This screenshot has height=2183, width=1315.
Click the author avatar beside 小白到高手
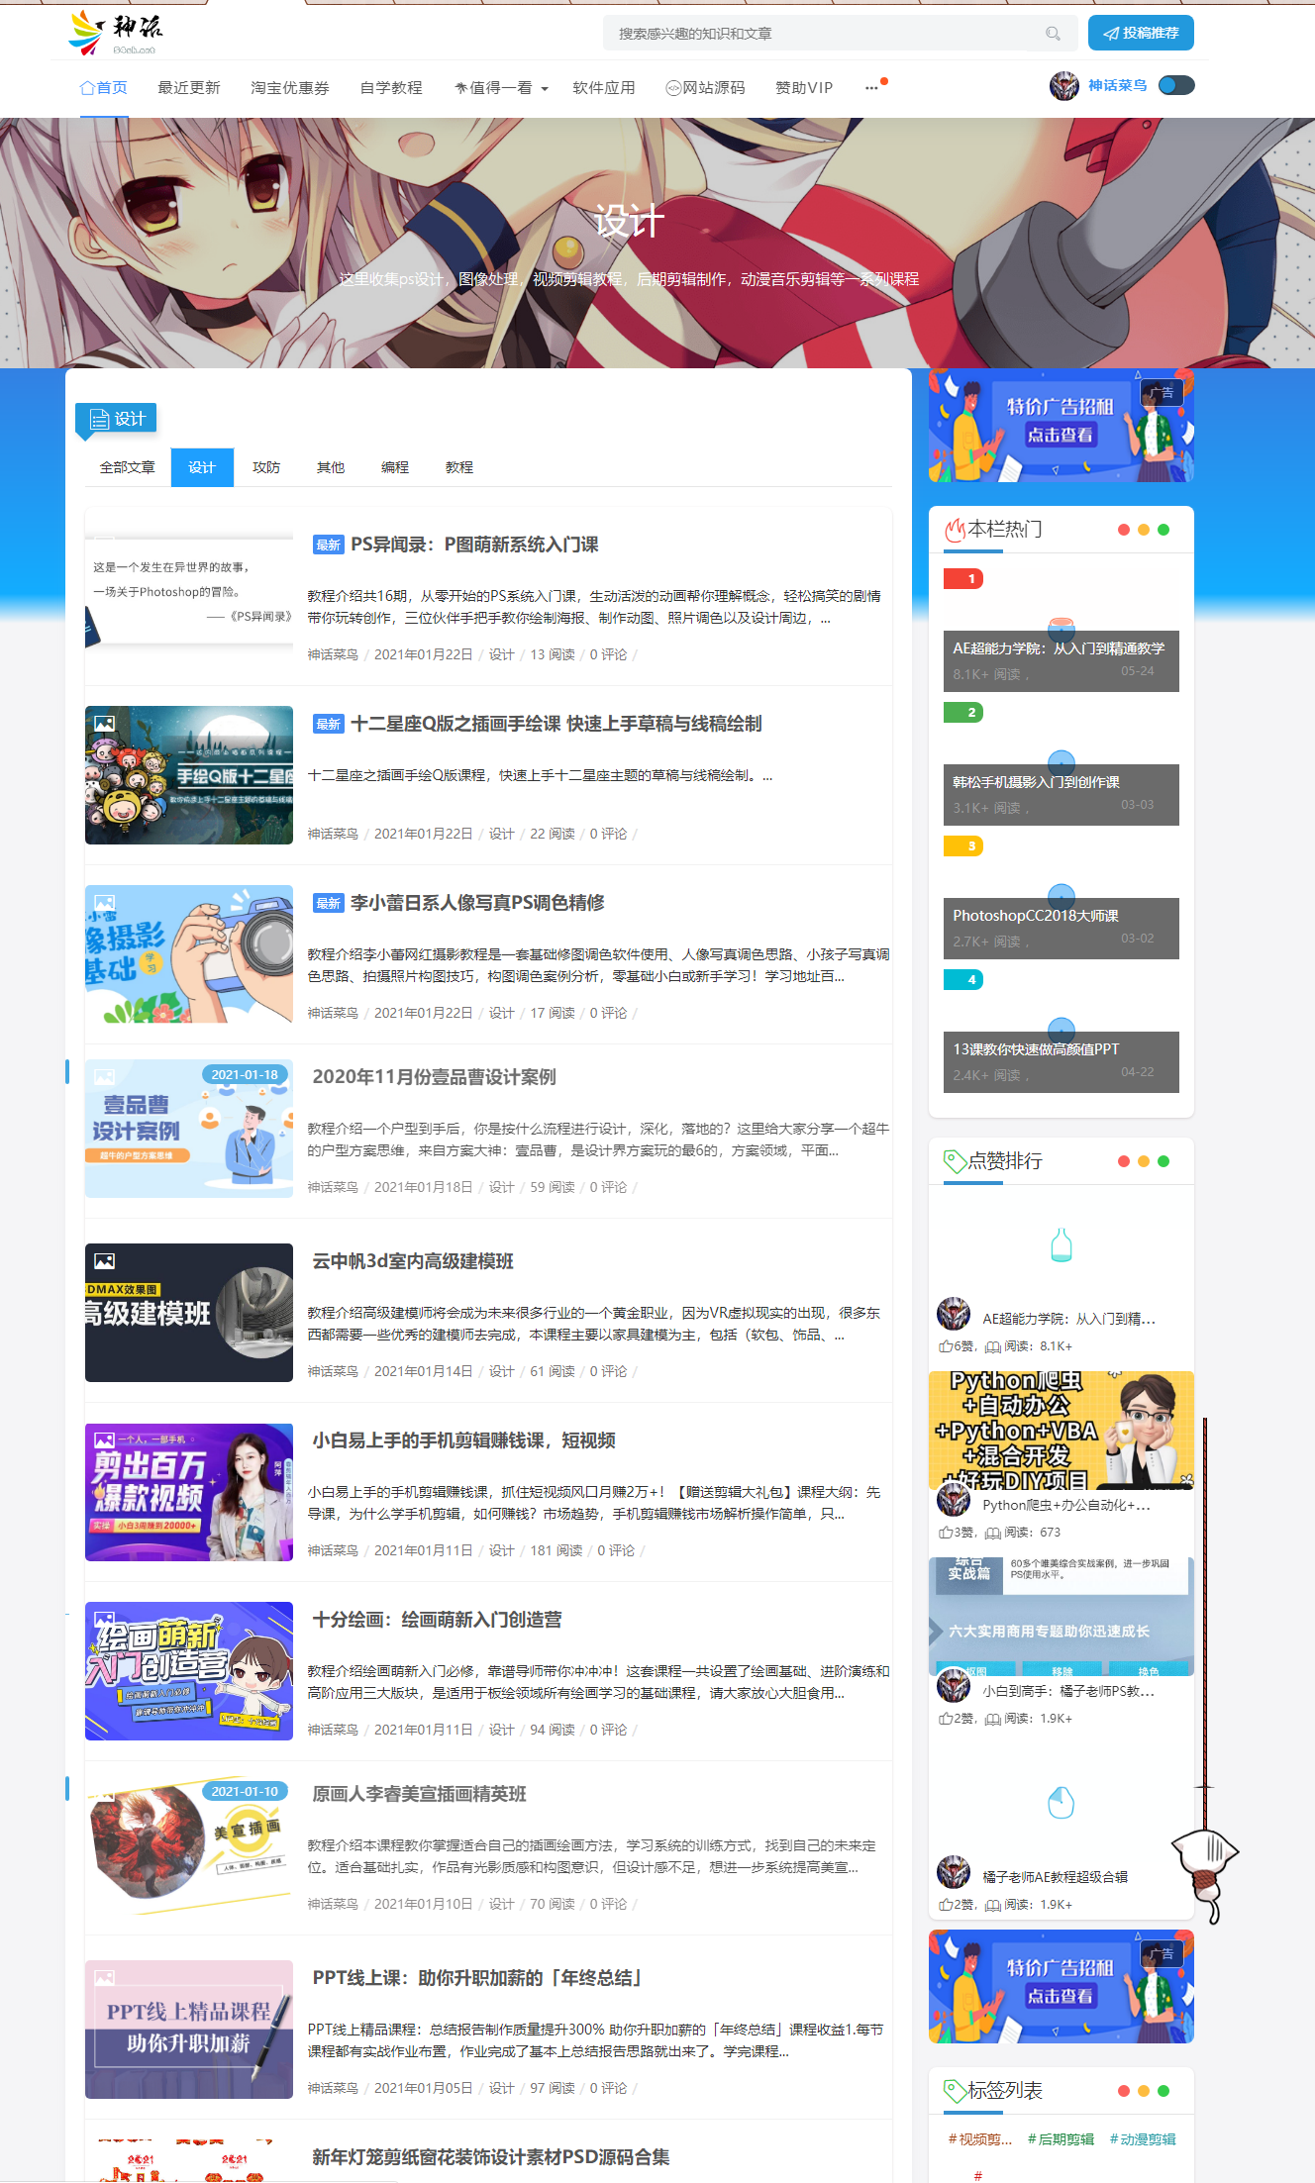click(x=954, y=1686)
